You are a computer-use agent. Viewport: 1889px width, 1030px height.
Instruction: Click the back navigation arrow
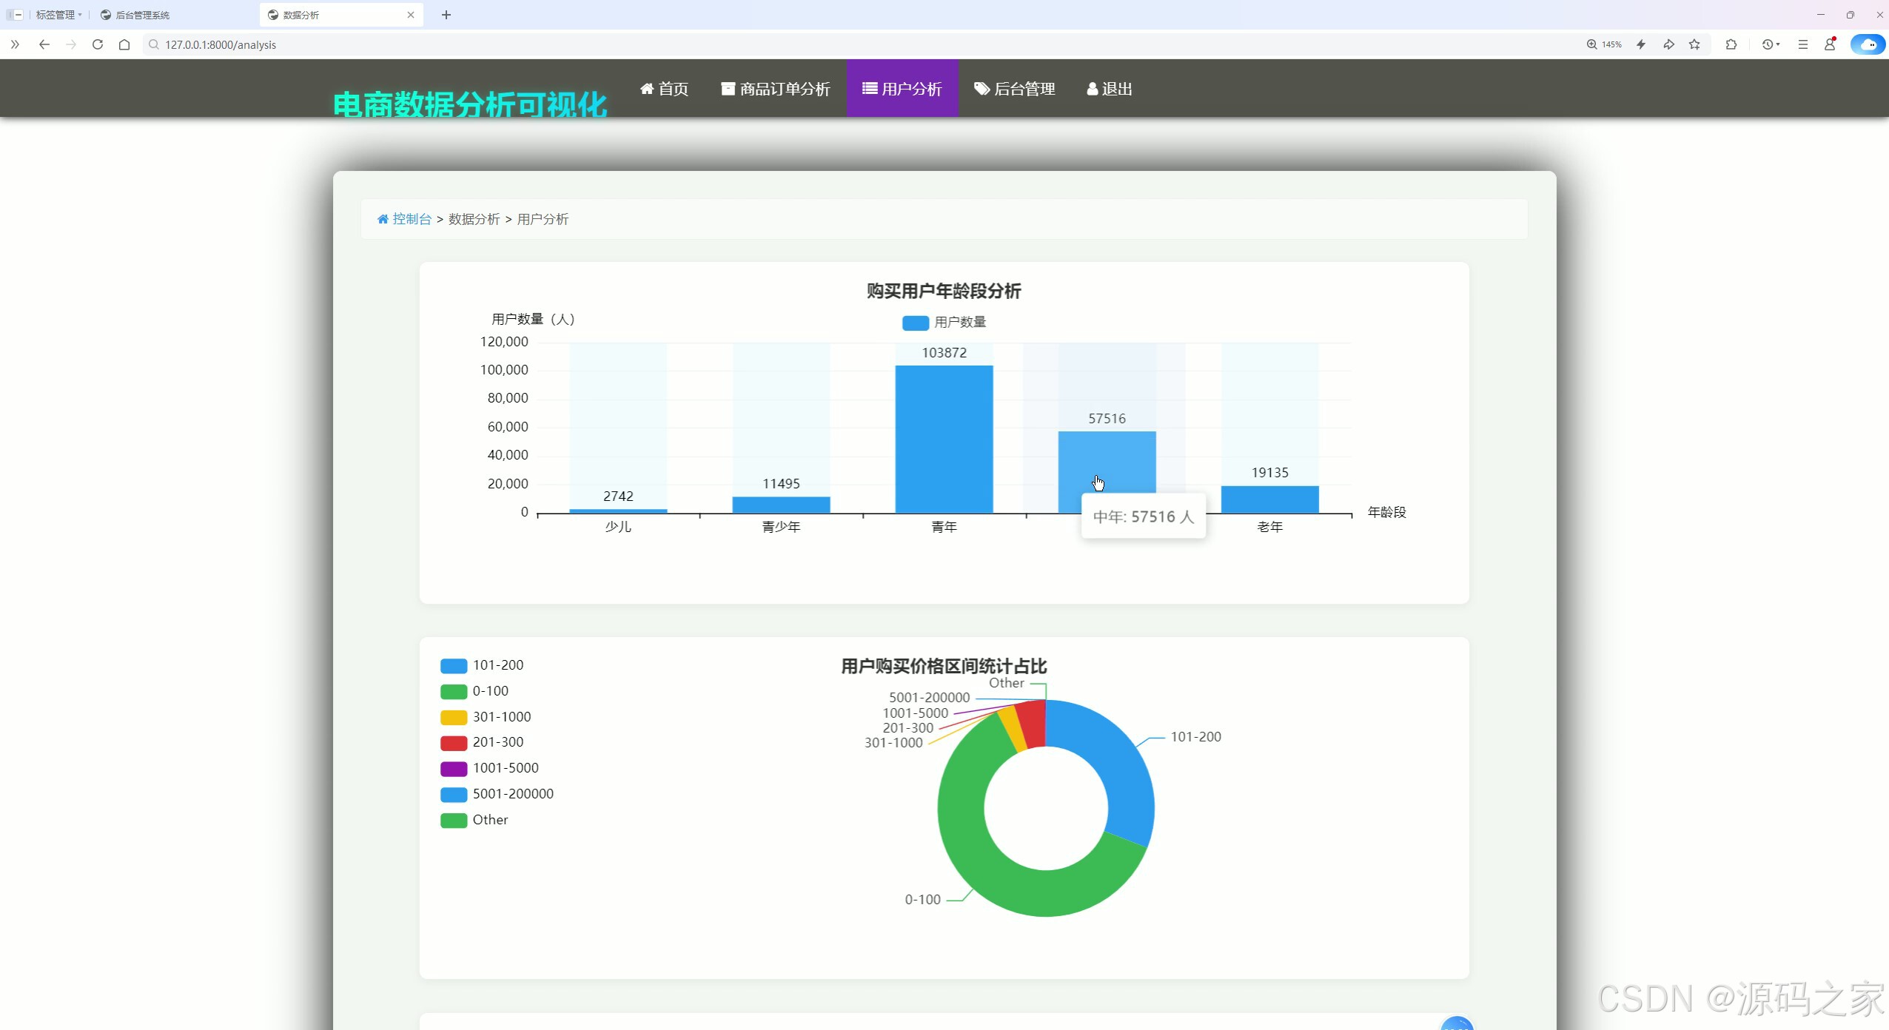point(44,44)
